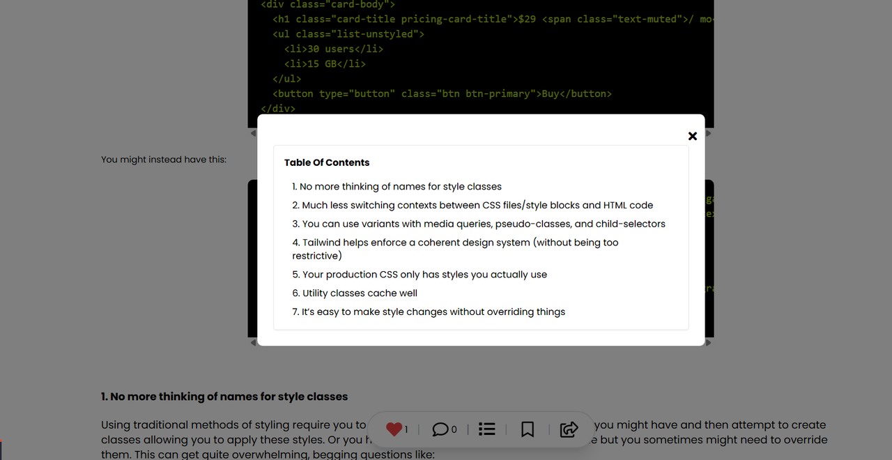This screenshot has width=892, height=460.
Task: Click the code line with 'btn btn-primary' button
Action: (442, 94)
